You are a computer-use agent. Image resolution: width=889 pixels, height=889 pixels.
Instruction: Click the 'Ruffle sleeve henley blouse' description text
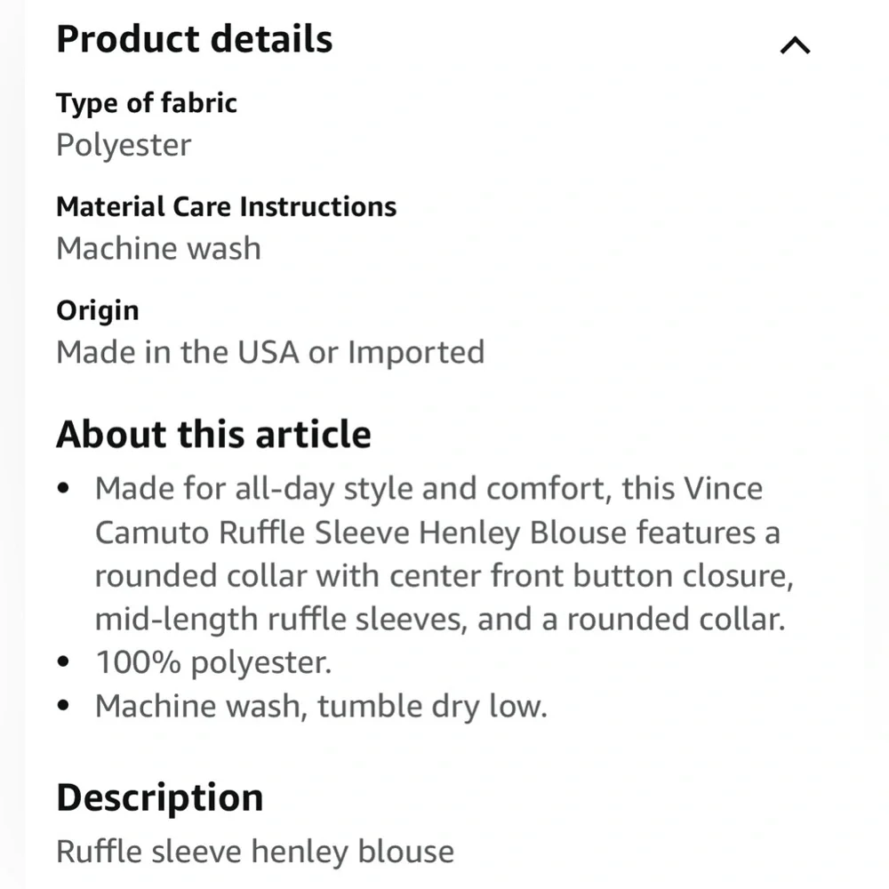pos(255,851)
